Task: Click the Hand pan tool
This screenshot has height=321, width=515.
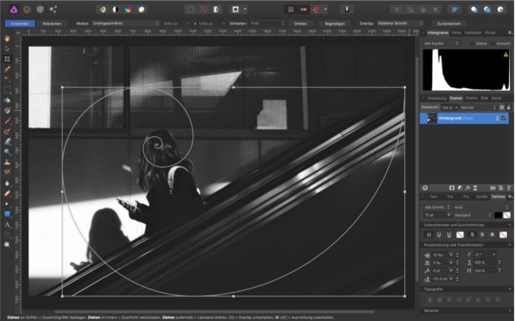Action: 7,38
